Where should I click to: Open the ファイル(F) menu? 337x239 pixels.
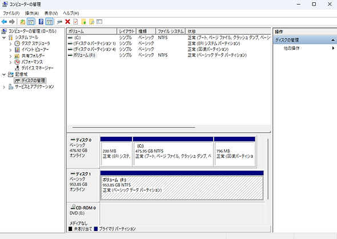11,13
